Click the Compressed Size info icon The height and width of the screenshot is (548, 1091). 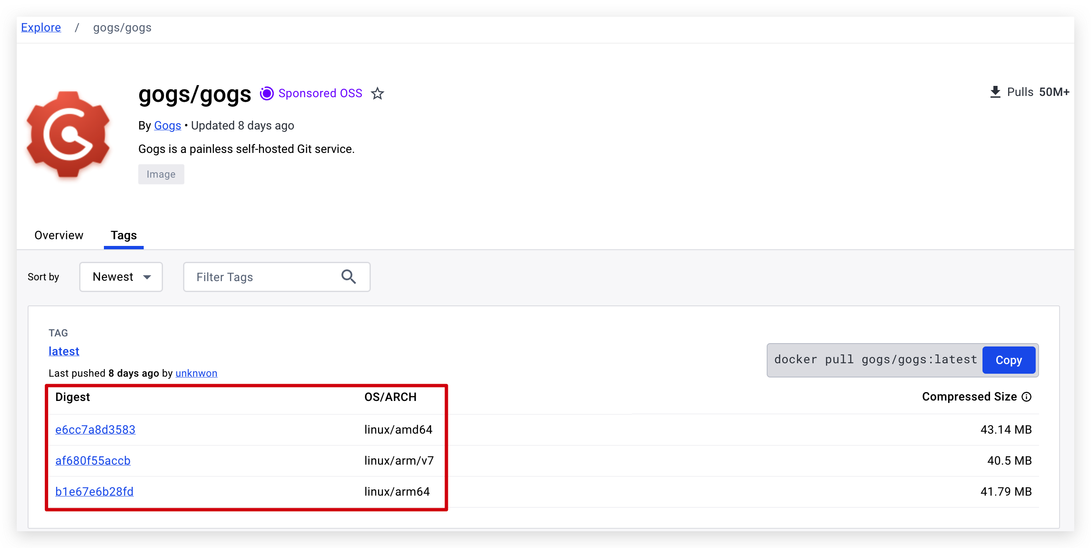(x=1026, y=397)
